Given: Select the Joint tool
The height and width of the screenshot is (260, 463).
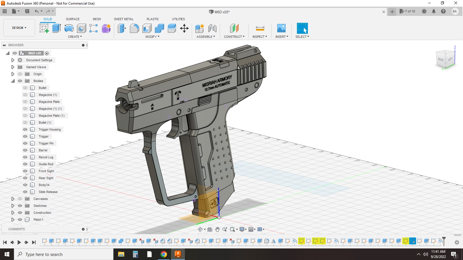Looking at the screenshot, I should click(212, 28).
